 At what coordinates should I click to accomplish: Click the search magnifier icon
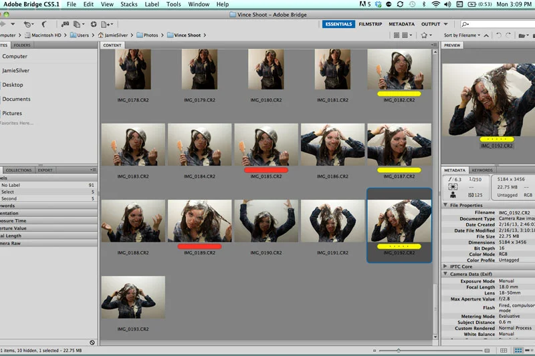click(x=465, y=24)
